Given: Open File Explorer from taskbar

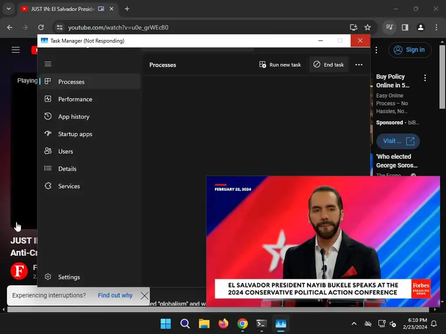Looking at the screenshot, I should (204, 324).
